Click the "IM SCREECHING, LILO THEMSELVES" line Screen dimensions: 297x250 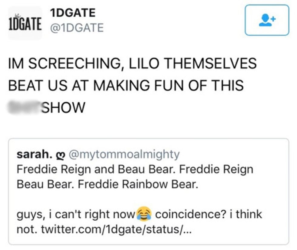[x=132, y=64]
